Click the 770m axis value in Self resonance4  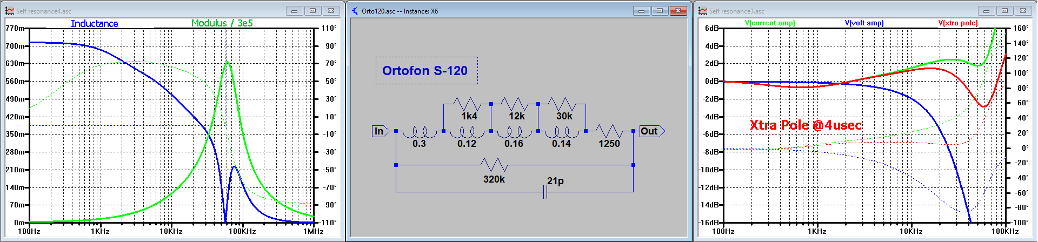click(x=15, y=28)
